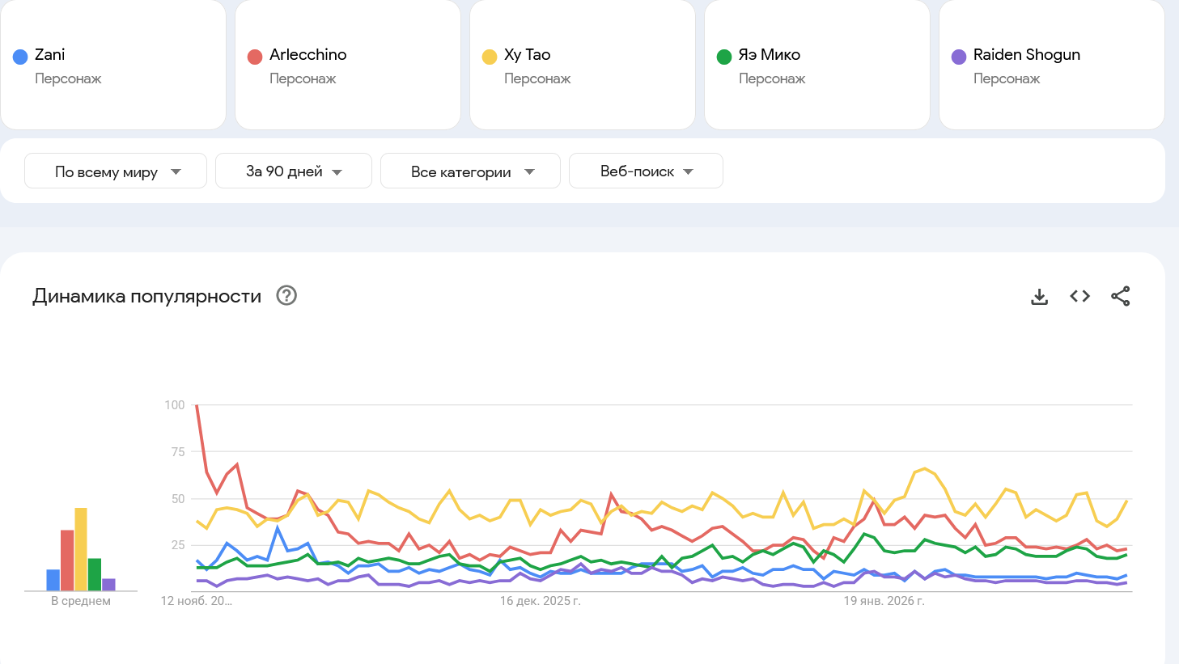Download the interest over time chart data
Image resolution: width=1179 pixels, height=664 pixels.
click(1040, 297)
